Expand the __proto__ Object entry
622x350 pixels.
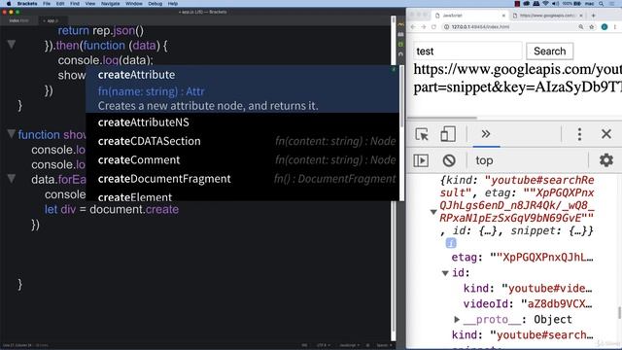(x=457, y=319)
